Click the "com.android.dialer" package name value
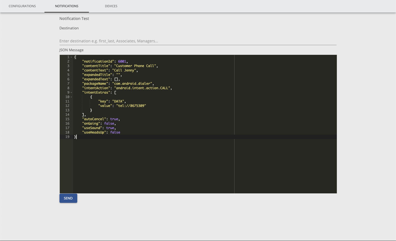Viewport: 396px width, 241px height. point(132,84)
